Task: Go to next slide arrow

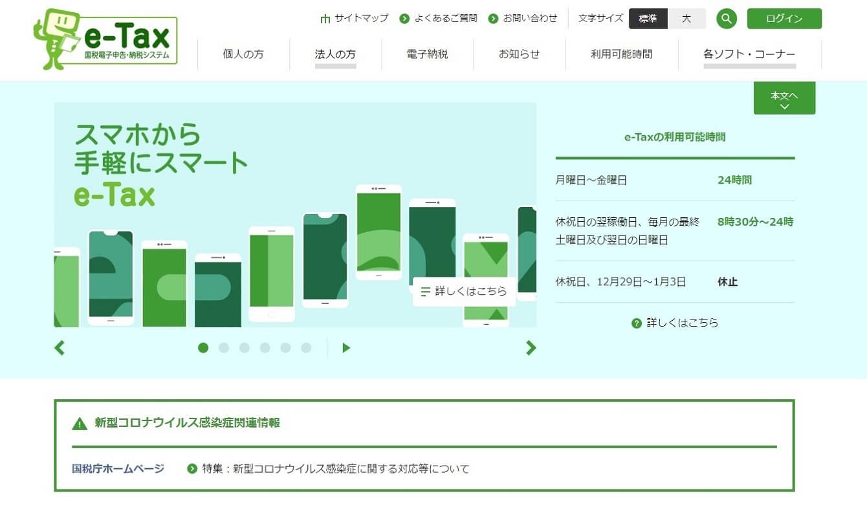Action: (531, 348)
